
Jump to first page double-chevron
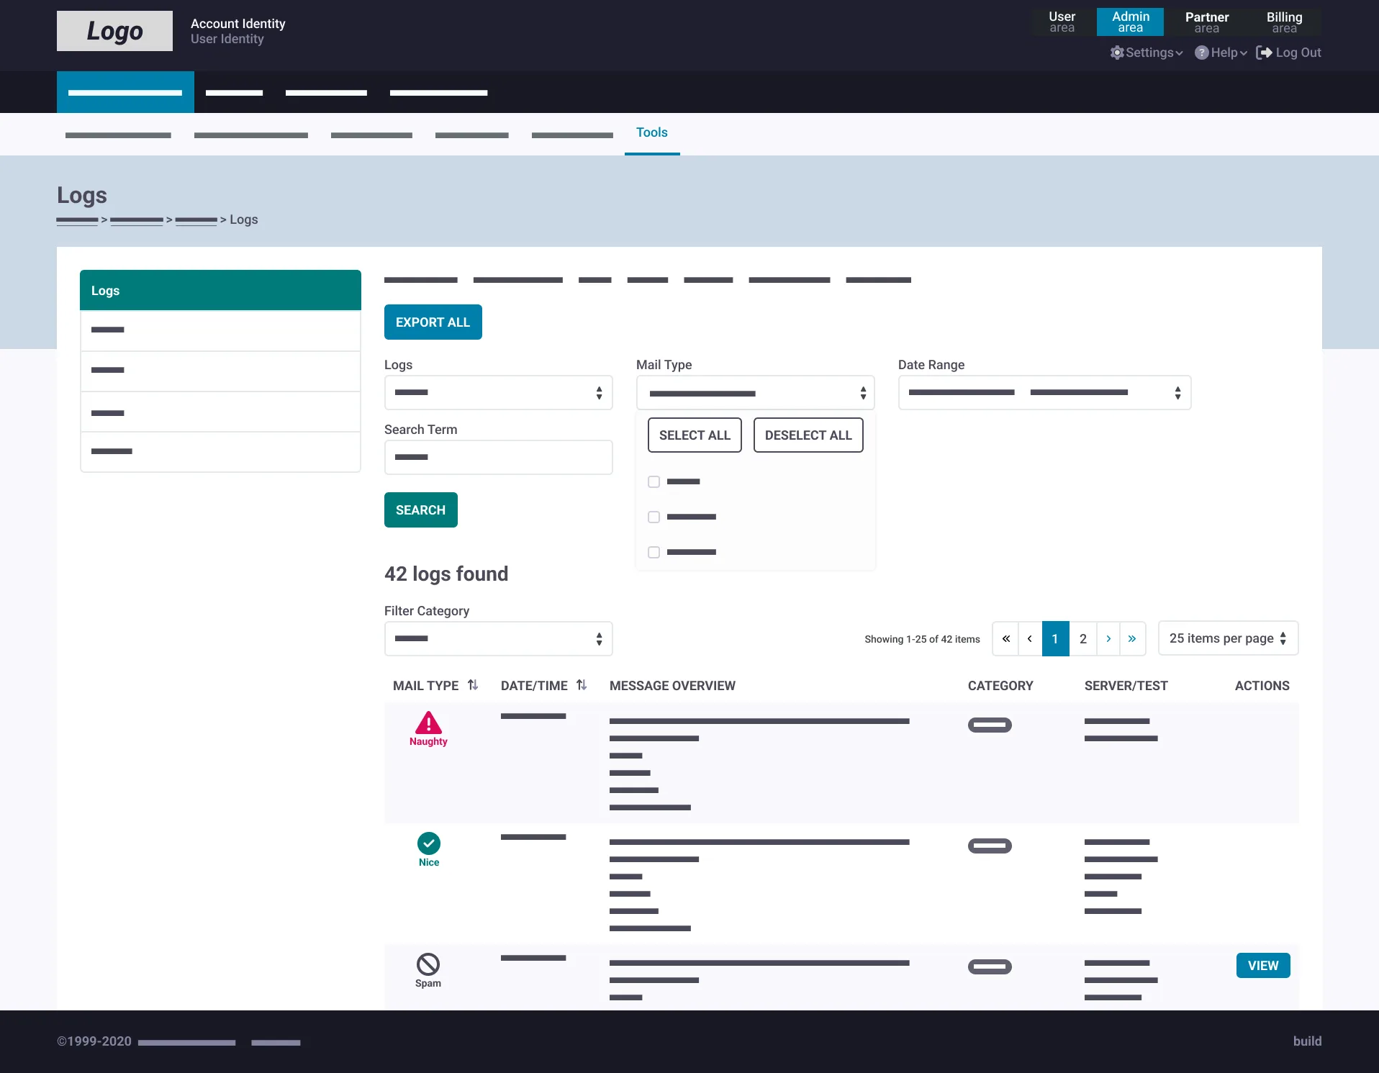point(1006,638)
